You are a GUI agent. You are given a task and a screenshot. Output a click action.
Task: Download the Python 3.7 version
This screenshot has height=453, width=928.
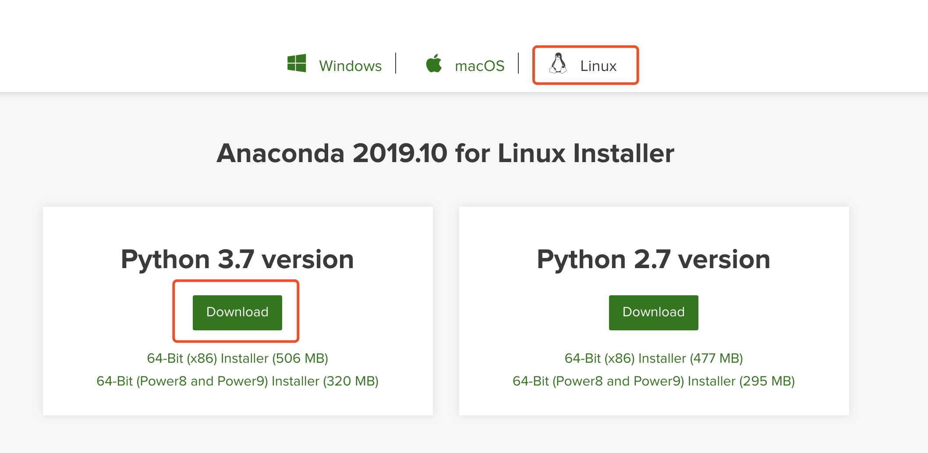pos(237,312)
